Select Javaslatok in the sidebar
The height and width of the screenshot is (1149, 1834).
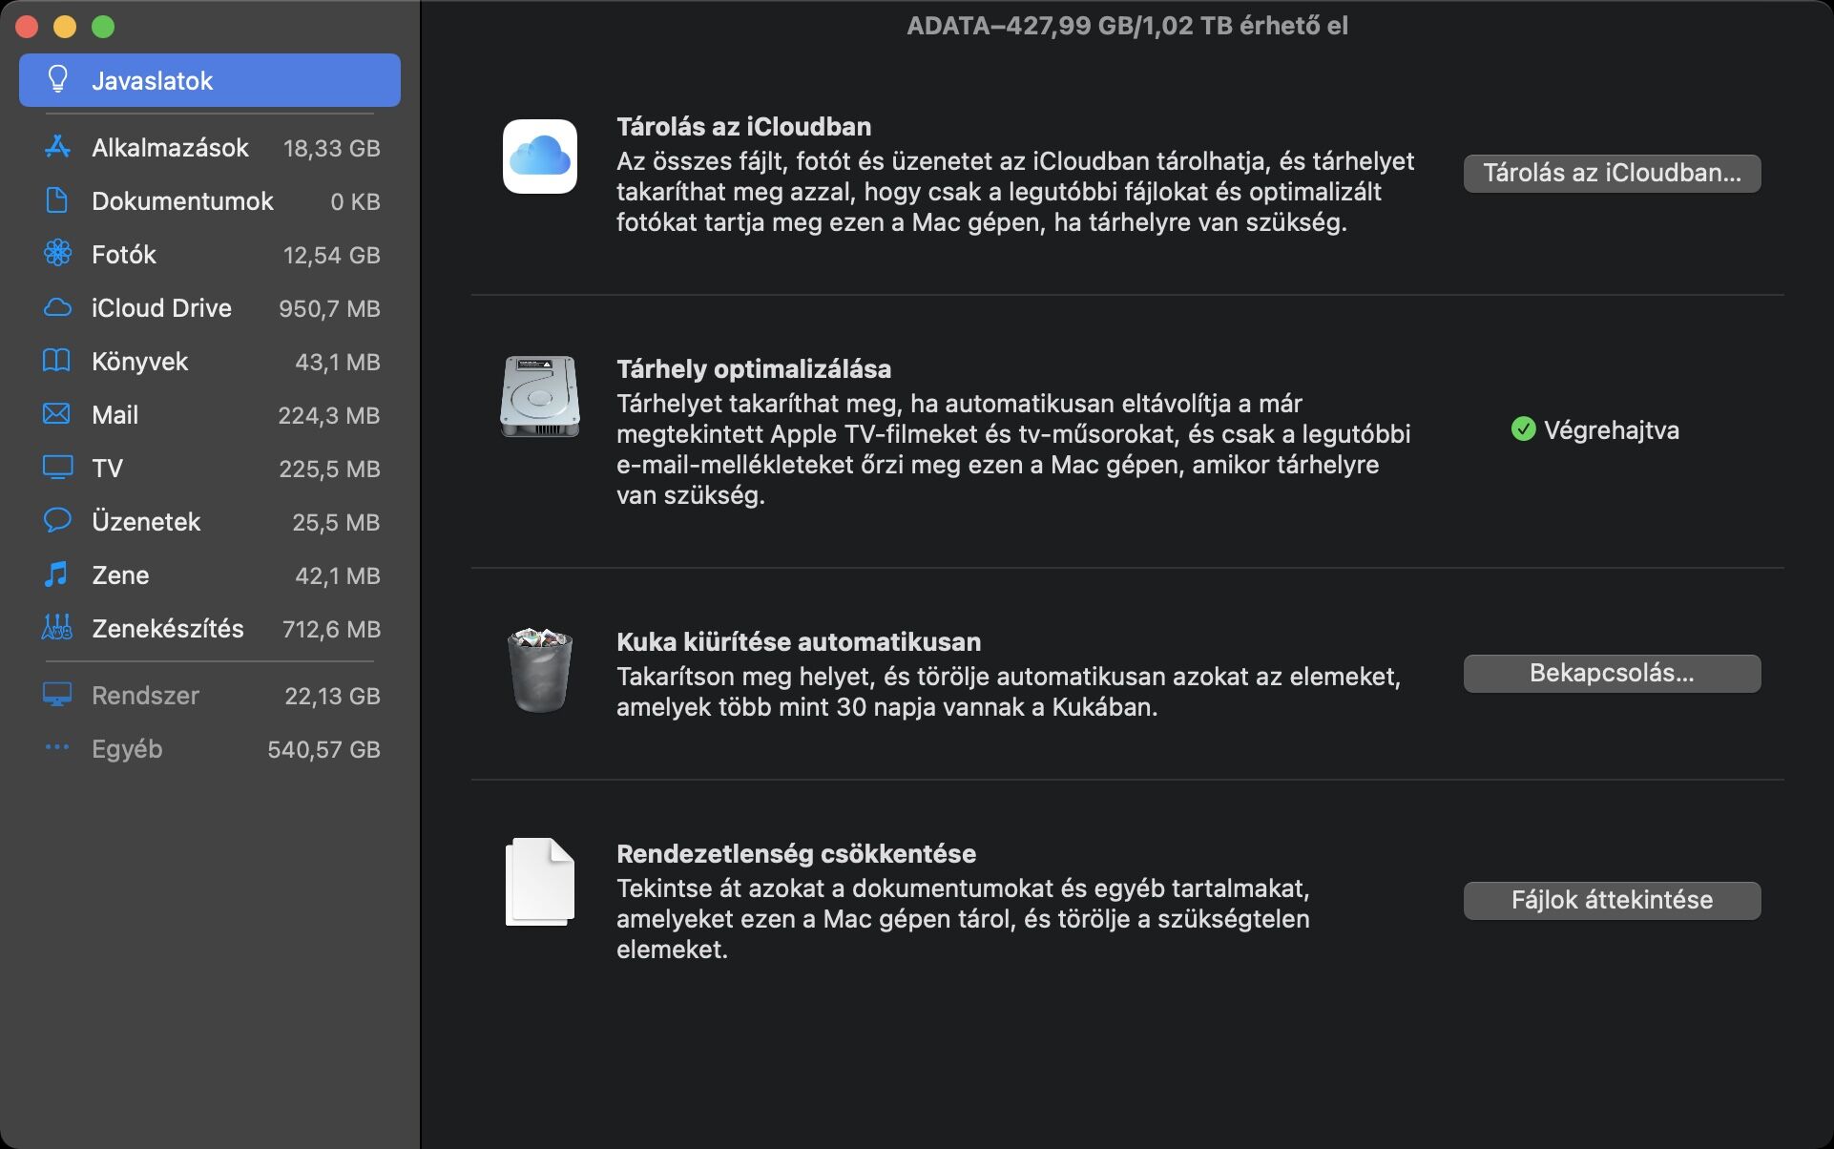pyautogui.click(x=209, y=80)
